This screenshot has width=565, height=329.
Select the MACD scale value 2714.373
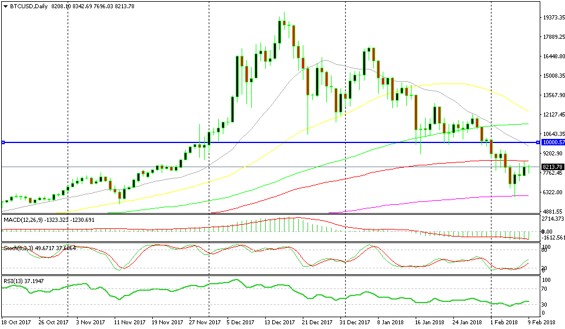(x=553, y=219)
